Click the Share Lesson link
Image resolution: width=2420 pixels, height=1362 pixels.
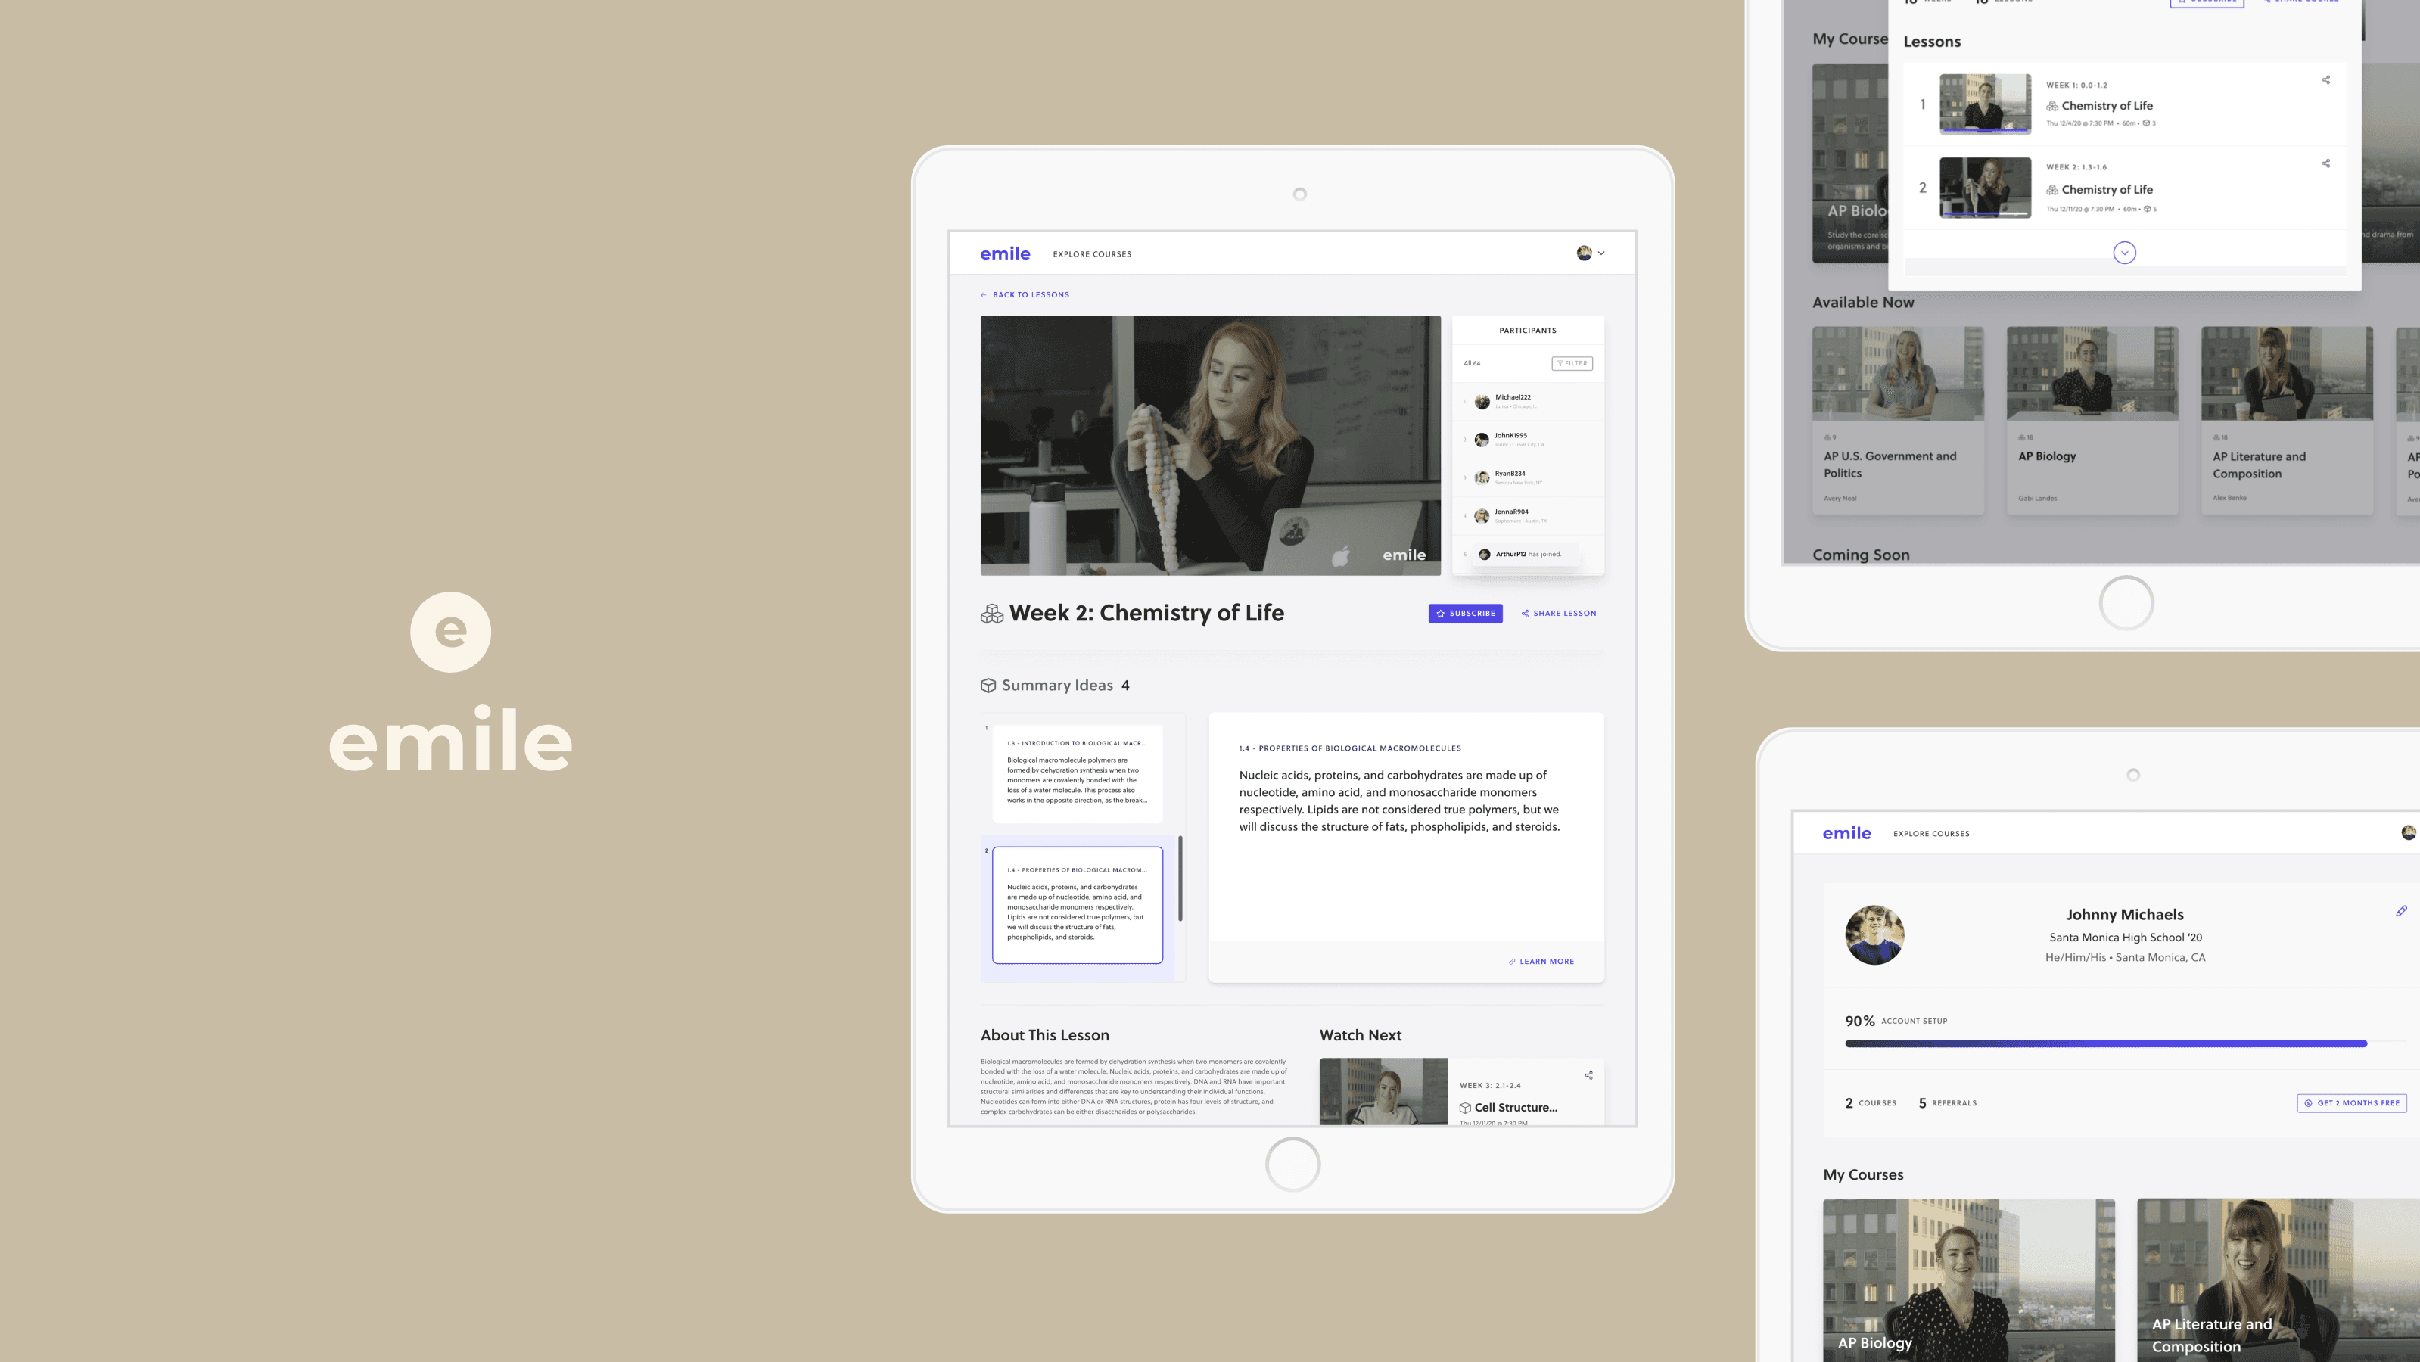[1559, 614]
